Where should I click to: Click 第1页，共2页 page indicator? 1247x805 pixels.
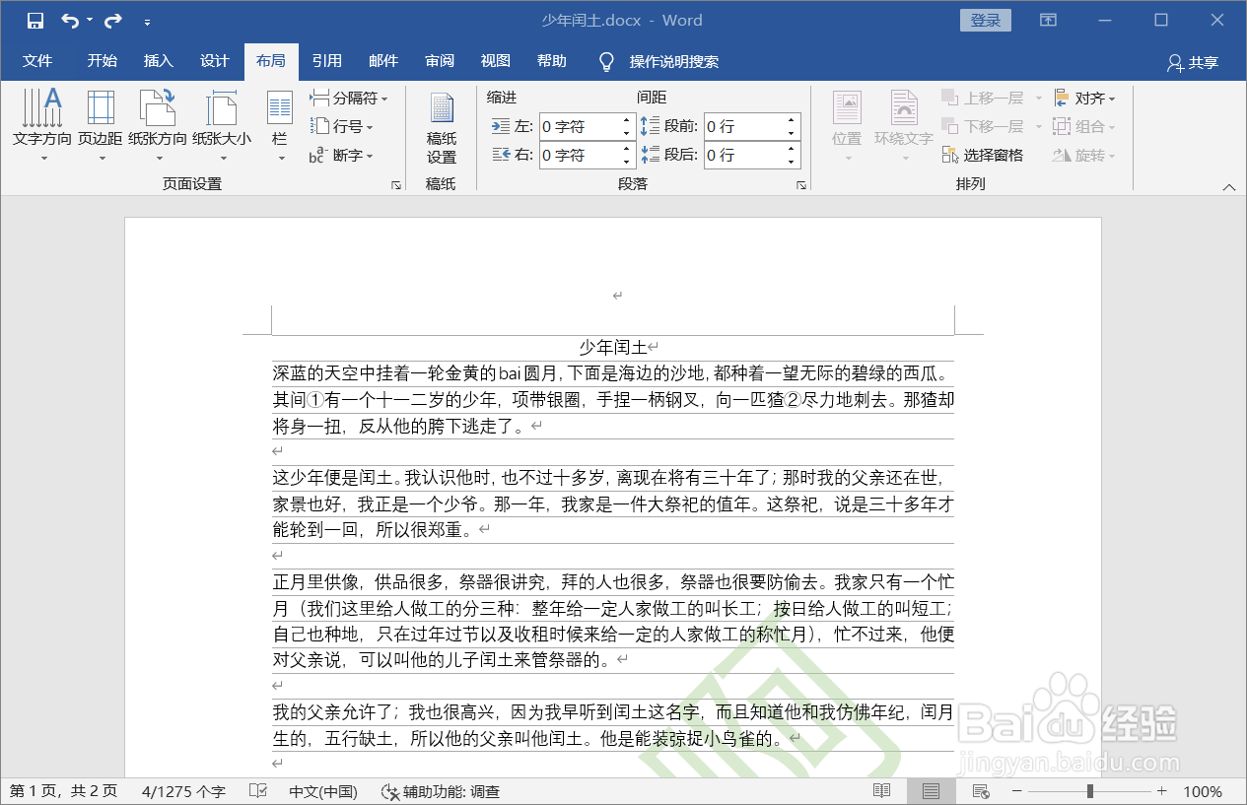[x=63, y=791]
